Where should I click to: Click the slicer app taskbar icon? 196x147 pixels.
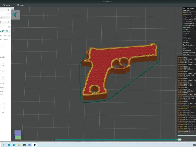click(35, 145)
